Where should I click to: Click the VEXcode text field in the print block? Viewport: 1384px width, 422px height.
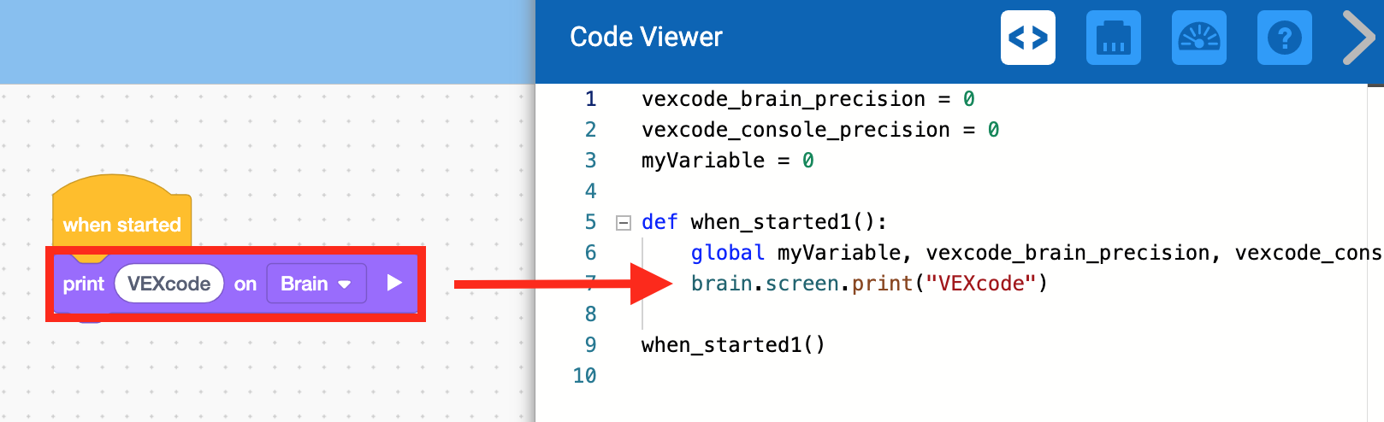point(169,284)
